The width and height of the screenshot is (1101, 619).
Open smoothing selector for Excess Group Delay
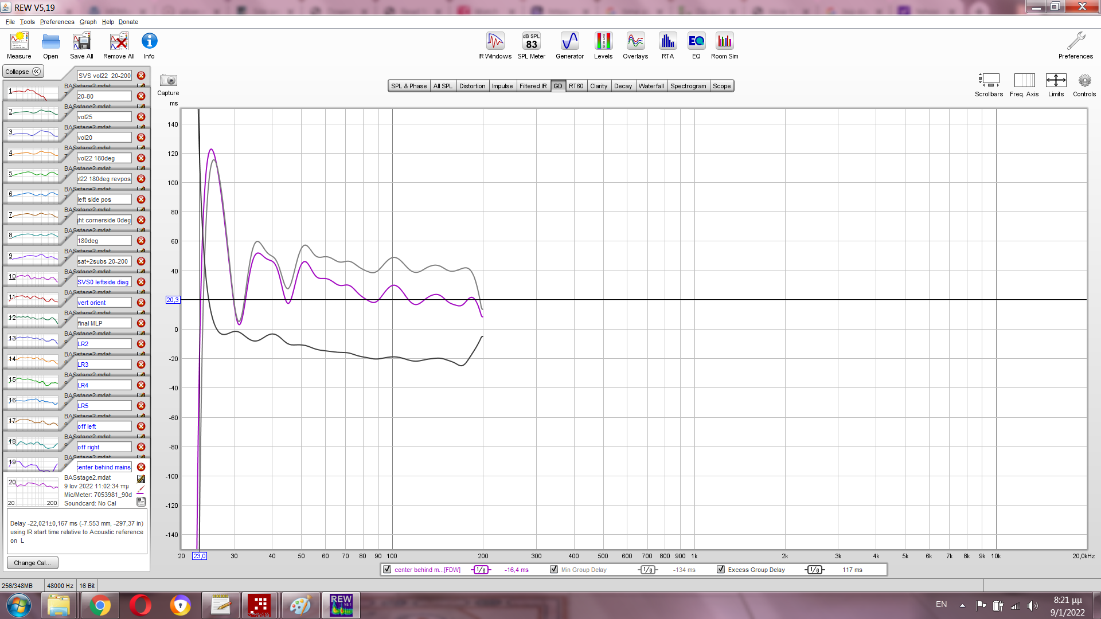click(x=814, y=570)
